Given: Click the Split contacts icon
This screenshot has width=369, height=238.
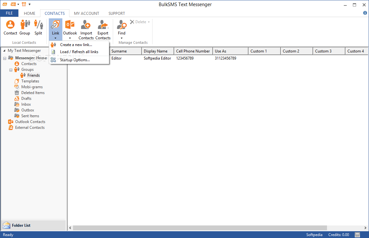Looking at the screenshot, I should coord(38,24).
